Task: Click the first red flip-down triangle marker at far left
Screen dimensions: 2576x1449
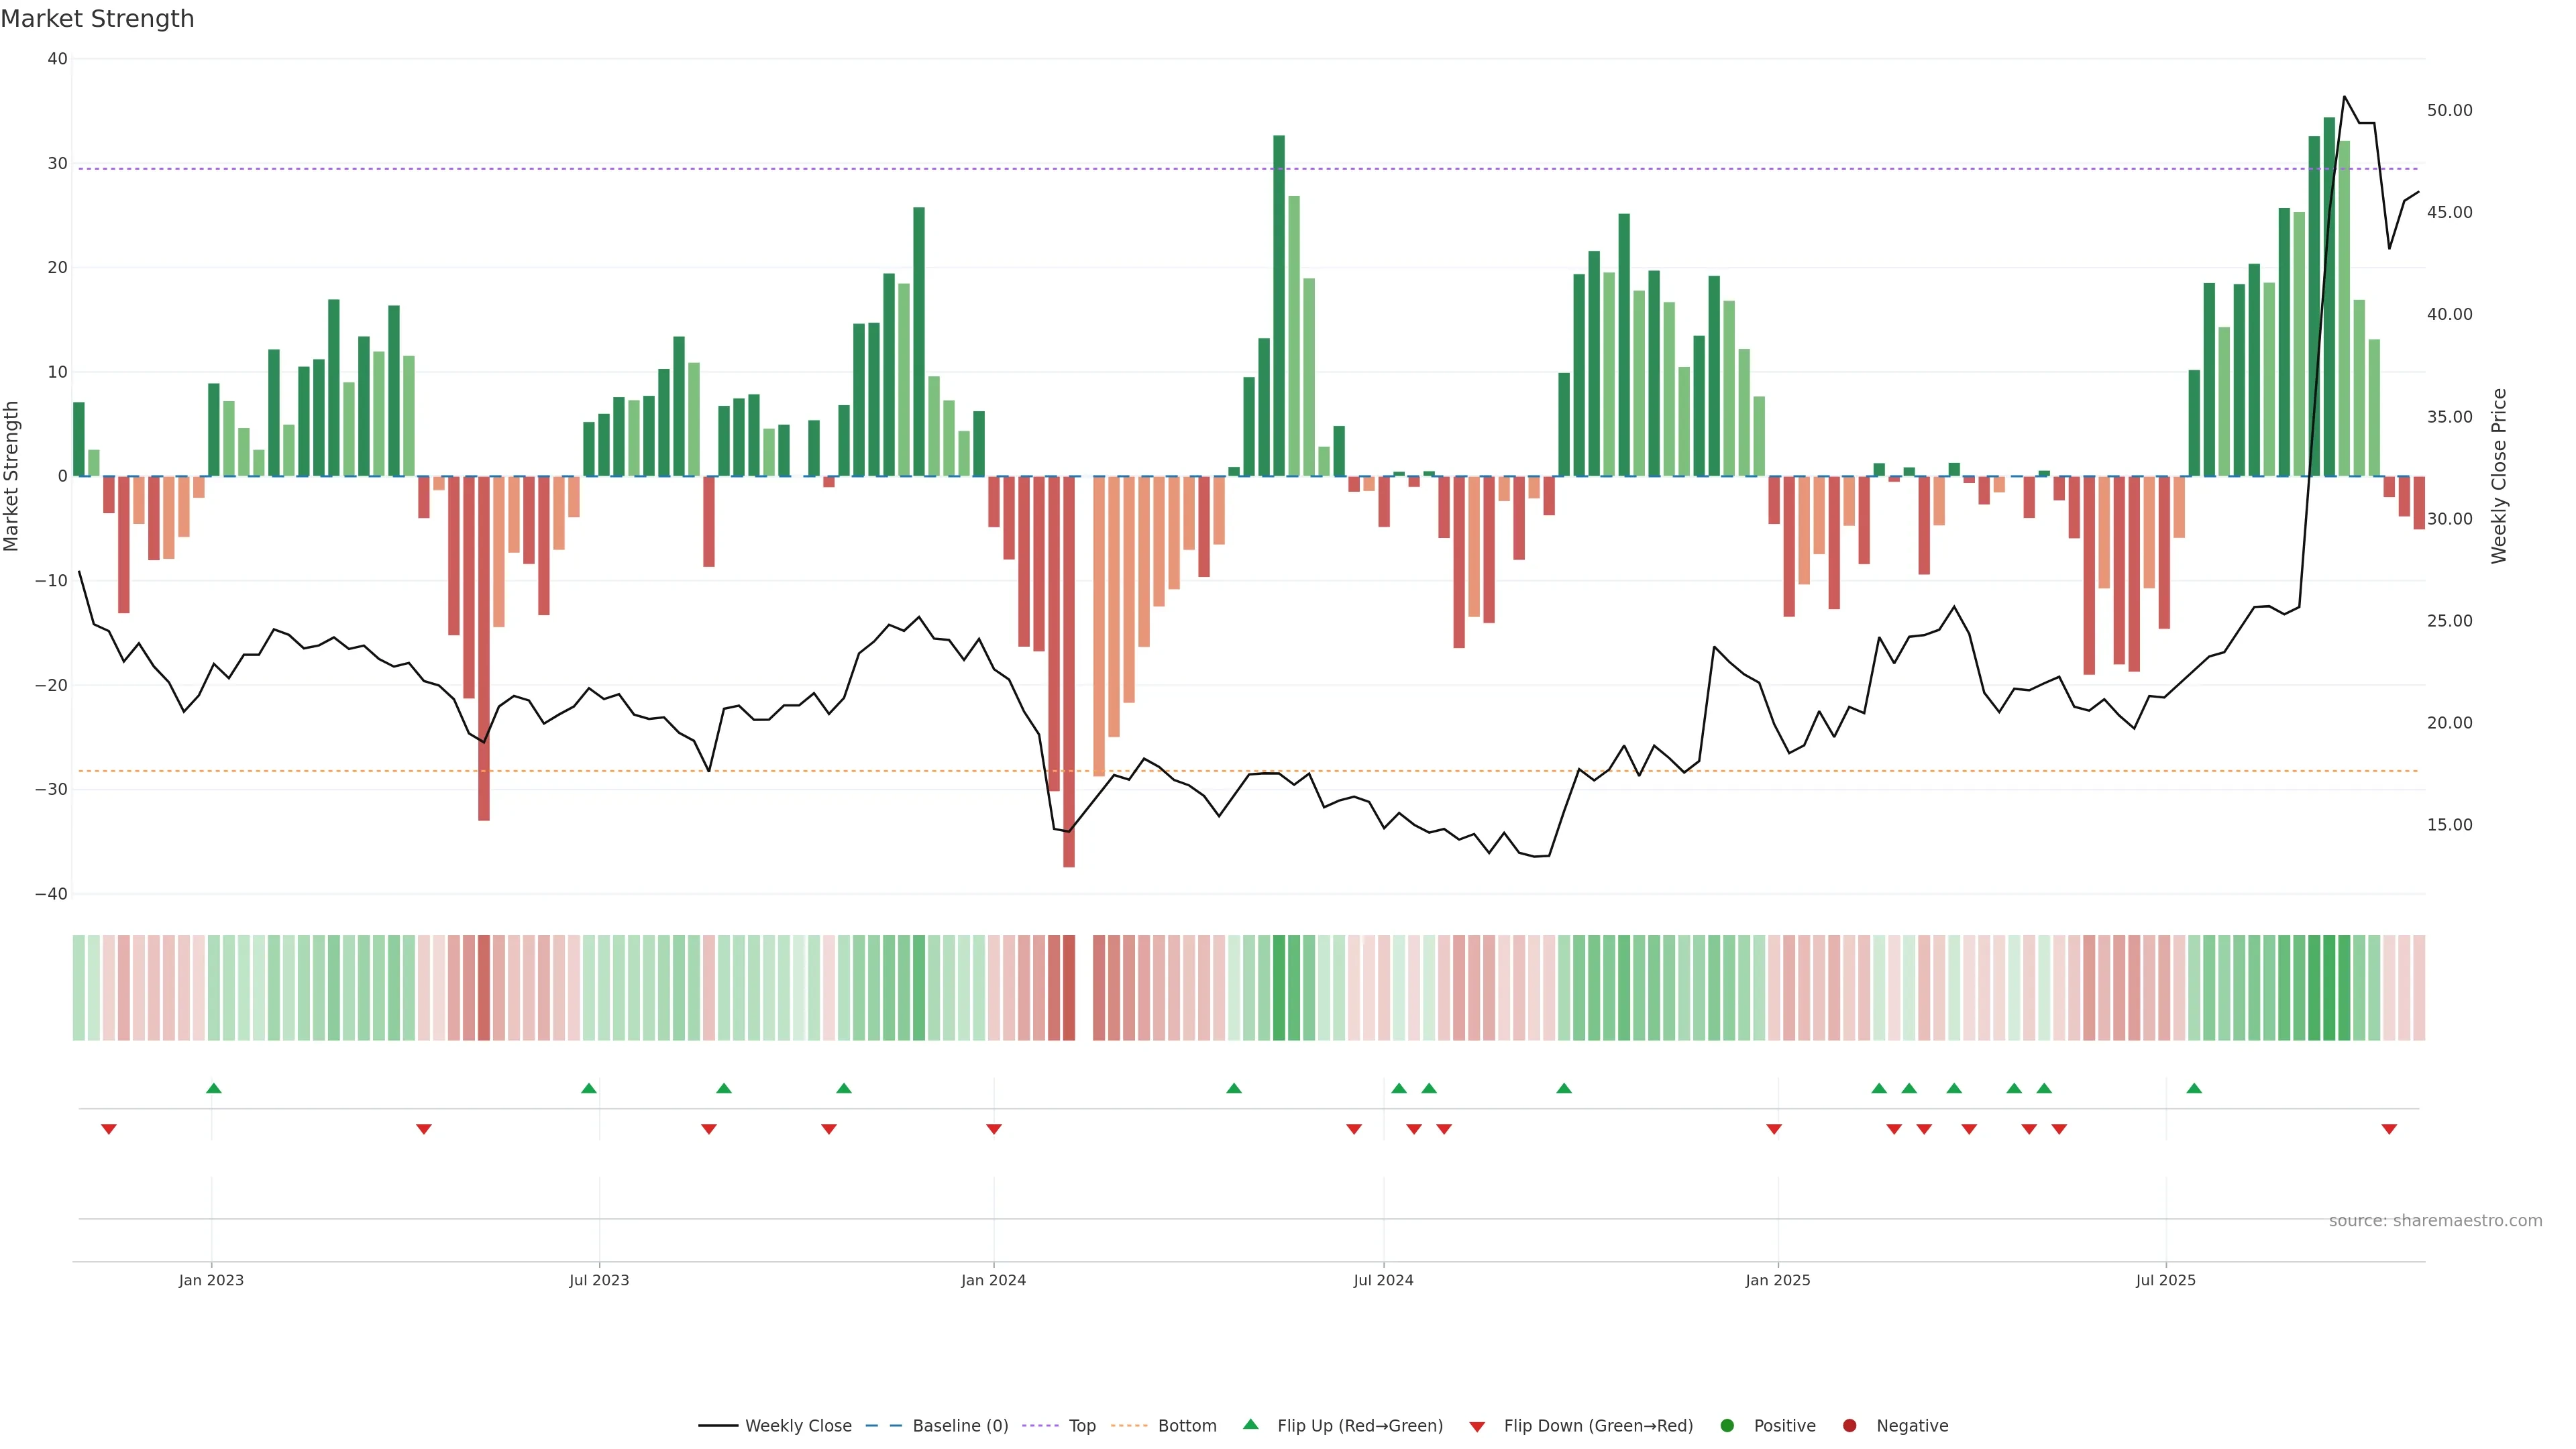Action: coord(109,1129)
